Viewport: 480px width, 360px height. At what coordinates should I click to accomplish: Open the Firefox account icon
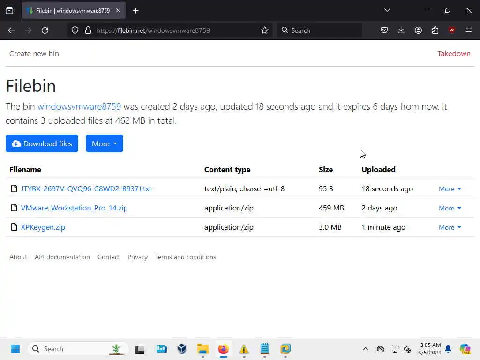coord(418,30)
